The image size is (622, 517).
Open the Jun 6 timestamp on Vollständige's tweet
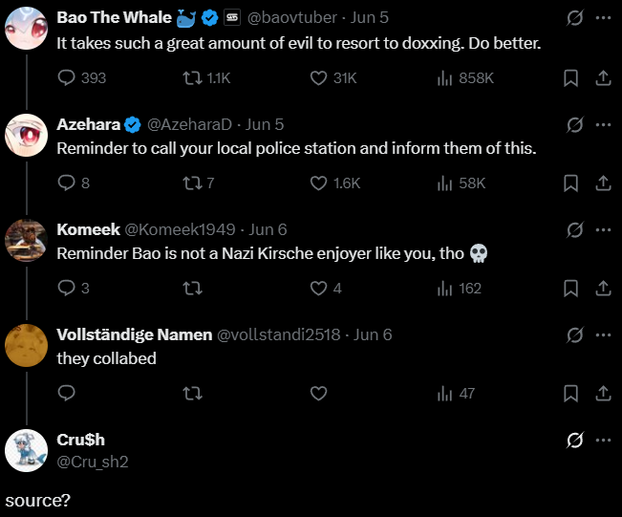click(x=373, y=334)
